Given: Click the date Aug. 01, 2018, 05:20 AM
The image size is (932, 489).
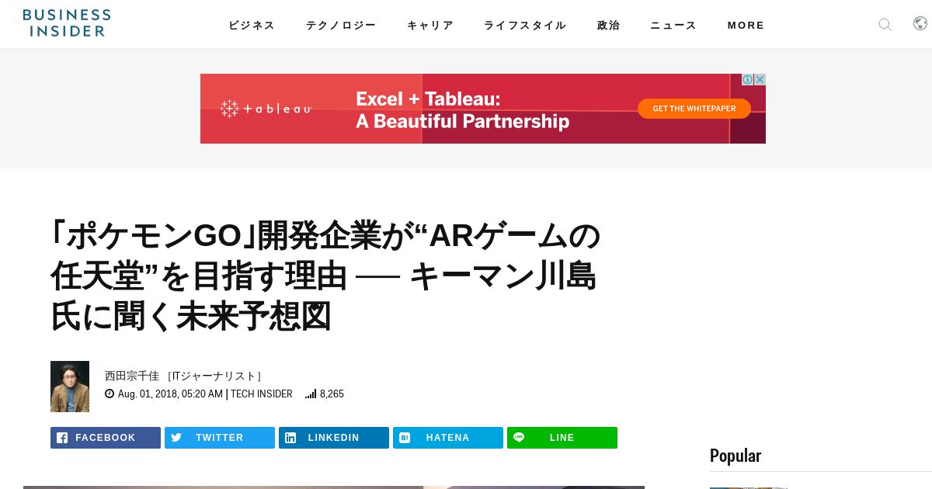Looking at the screenshot, I should pyautogui.click(x=170, y=394).
